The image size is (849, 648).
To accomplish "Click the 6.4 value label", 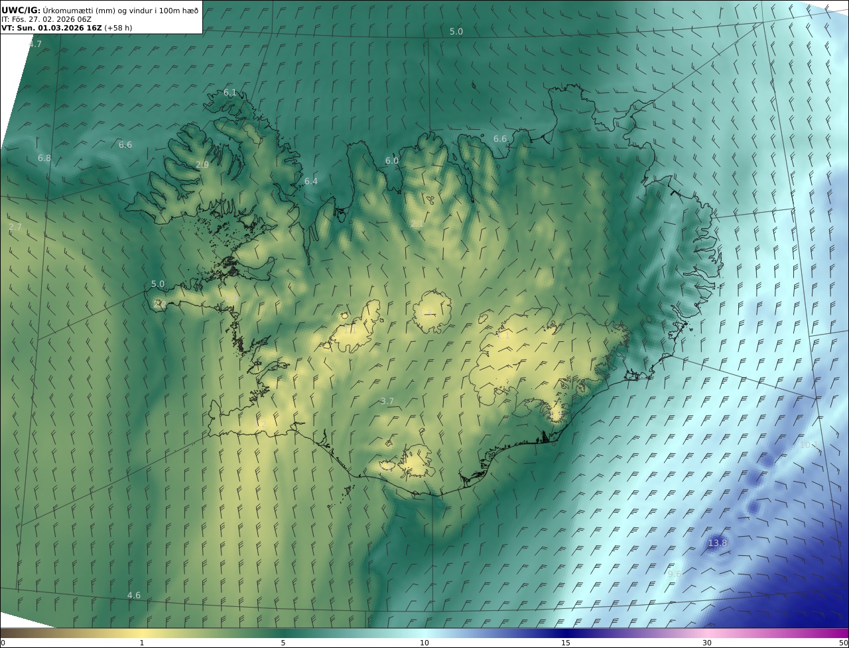I will click(311, 182).
